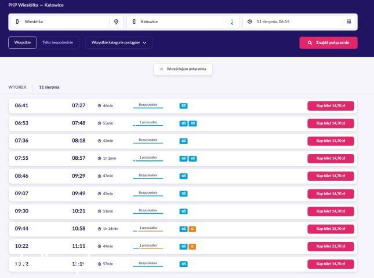The width and height of the screenshot is (374, 278).
Task: Buy 25,70 zł ticket for 09:44 train
Action: 331,229
